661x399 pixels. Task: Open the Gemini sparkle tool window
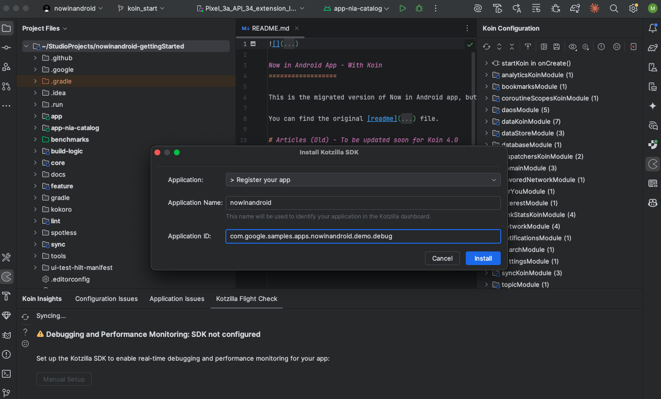pos(653,106)
